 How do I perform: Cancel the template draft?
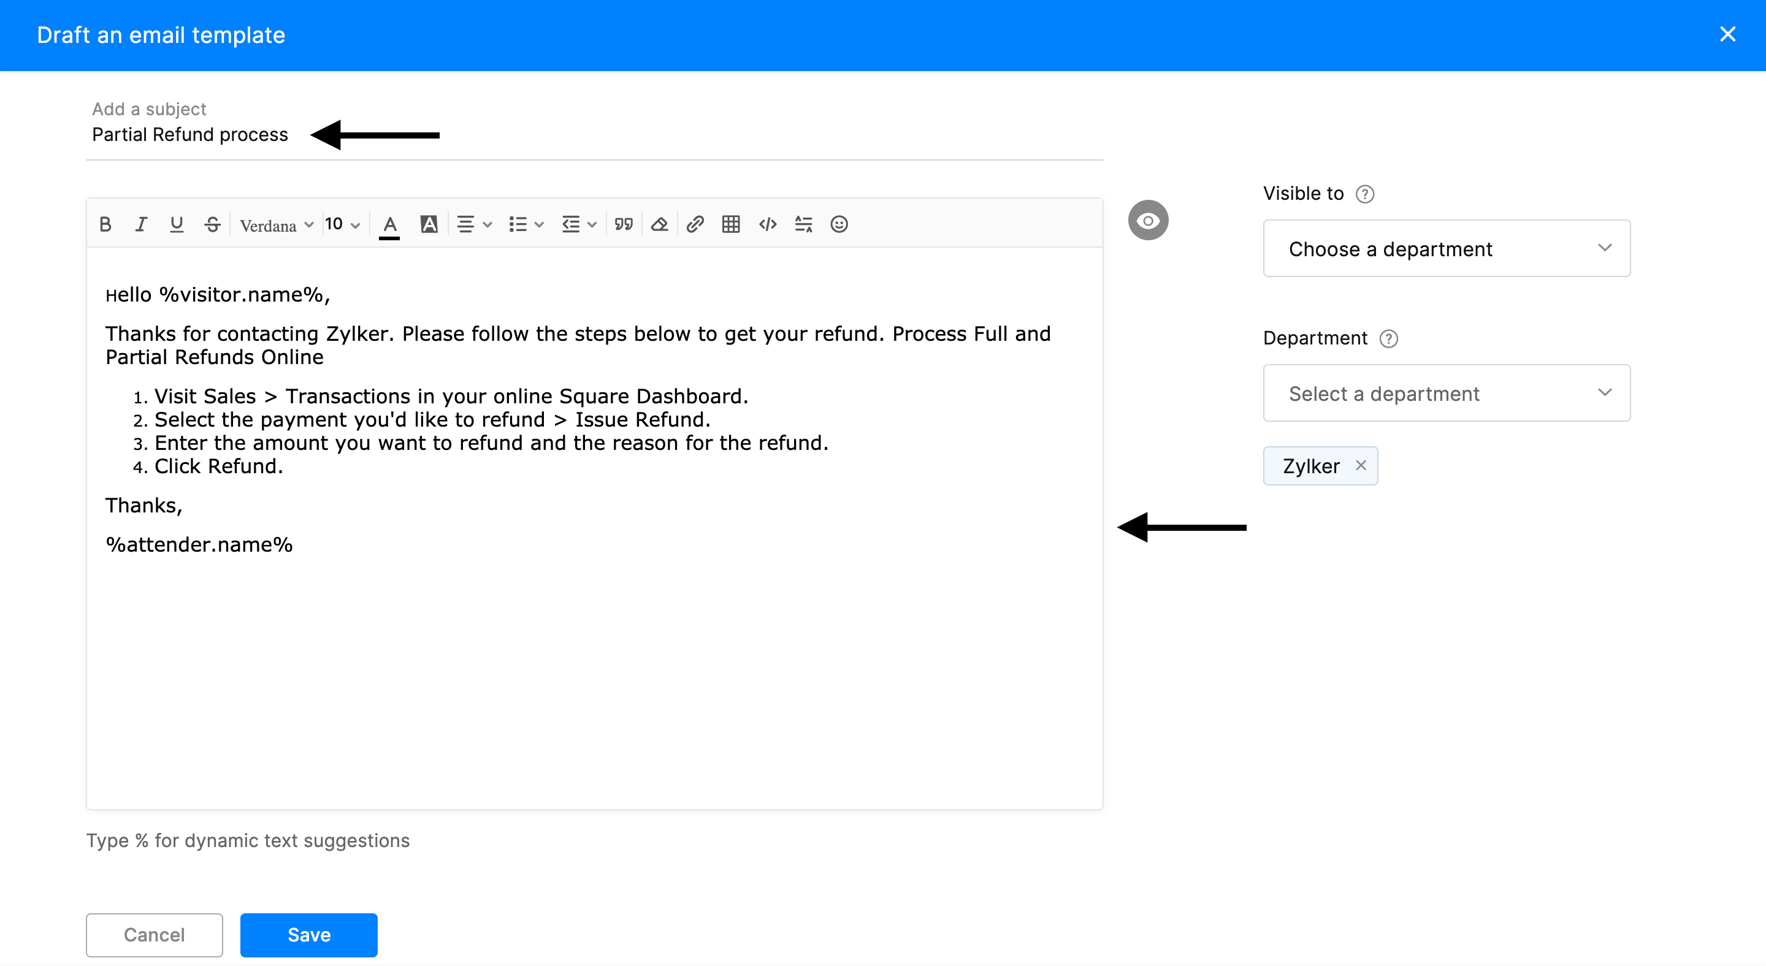pos(155,935)
